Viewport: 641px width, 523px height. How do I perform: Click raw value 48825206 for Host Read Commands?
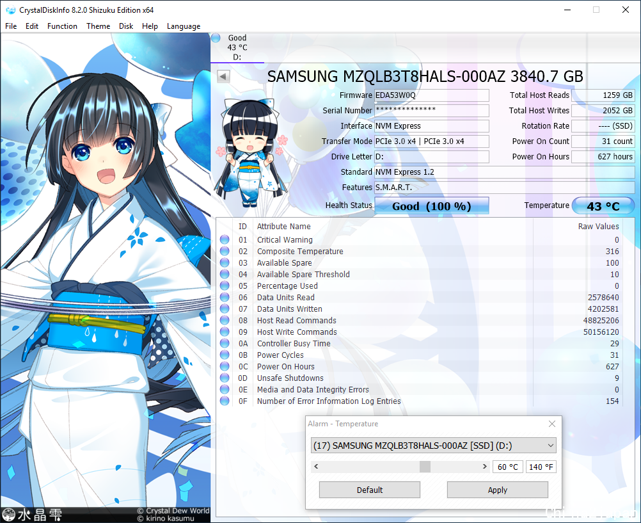(x=601, y=321)
